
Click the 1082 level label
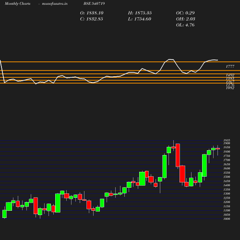230,88
